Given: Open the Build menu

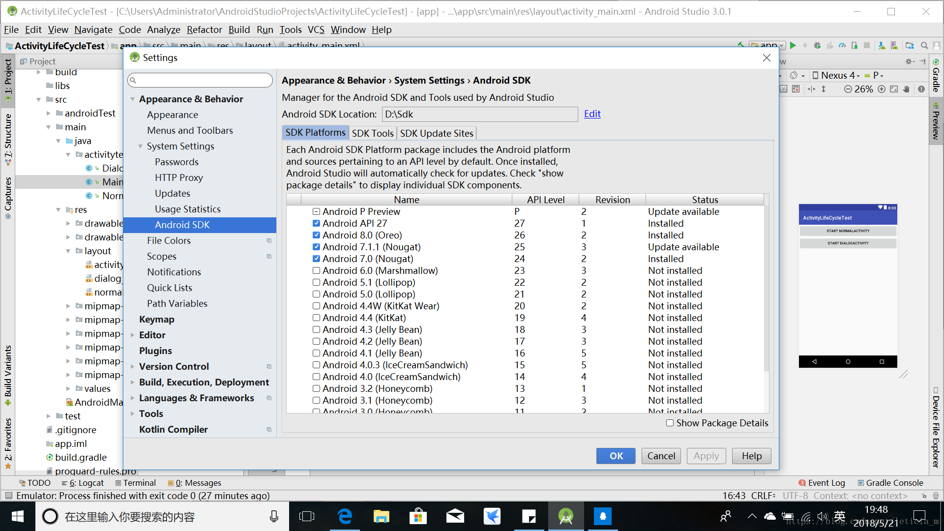Looking at the screenshot, I should pyautogui.click(x=239, y=29).
